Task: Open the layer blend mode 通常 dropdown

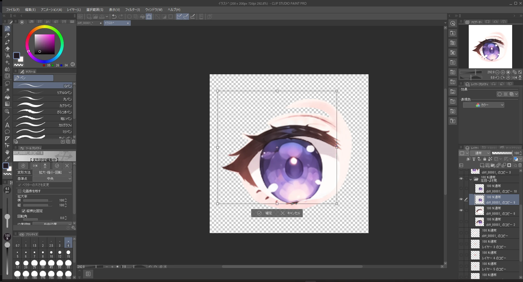Action: pyautogui.click(x=480, y=153)
